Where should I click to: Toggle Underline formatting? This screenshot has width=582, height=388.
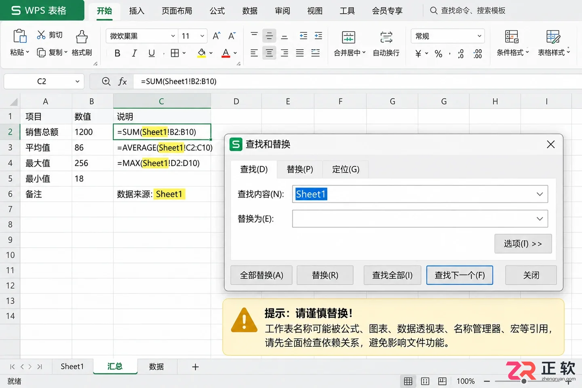pos(152,53)
